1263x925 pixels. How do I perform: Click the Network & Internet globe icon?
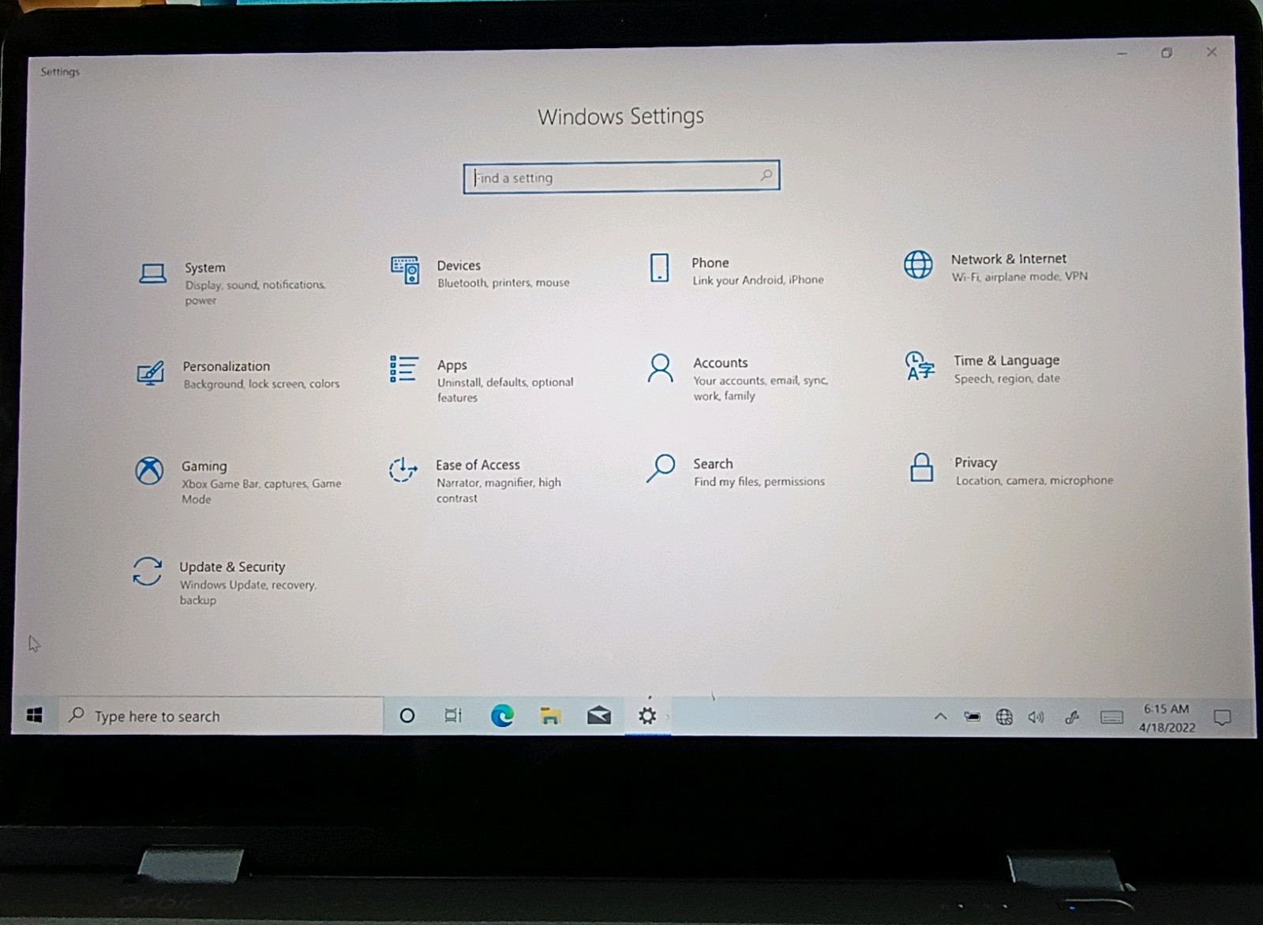click(918, 264)
